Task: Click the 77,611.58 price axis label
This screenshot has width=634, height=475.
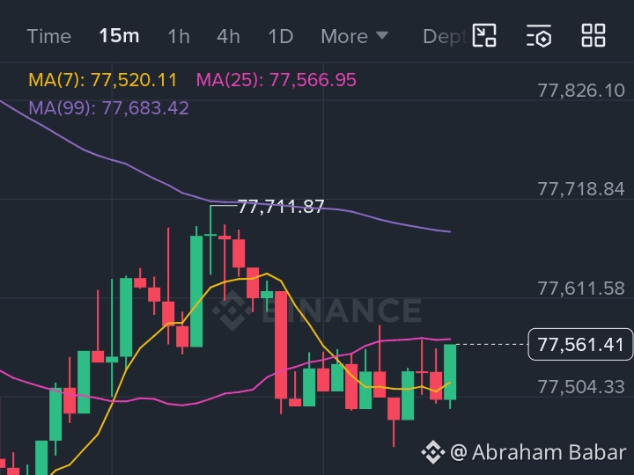Action: (x=581, y=288)
